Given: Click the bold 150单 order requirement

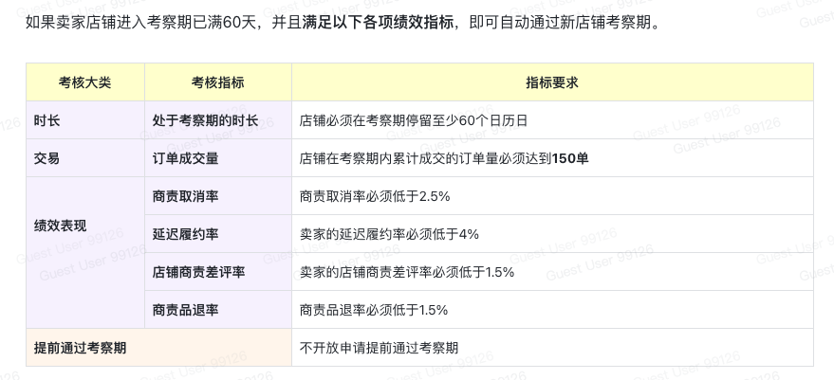Looking at the screenshot, I should (570, 158).
